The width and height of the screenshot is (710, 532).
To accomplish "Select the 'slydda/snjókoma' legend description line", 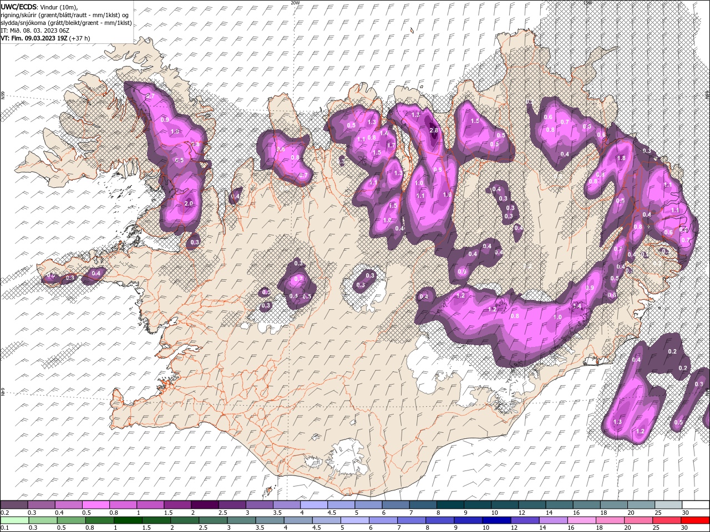I will click(x=66, y=23).
